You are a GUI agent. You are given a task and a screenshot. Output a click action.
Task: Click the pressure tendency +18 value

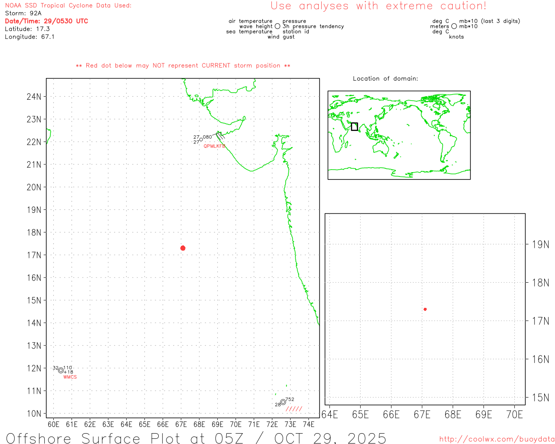tap(69, 372)
